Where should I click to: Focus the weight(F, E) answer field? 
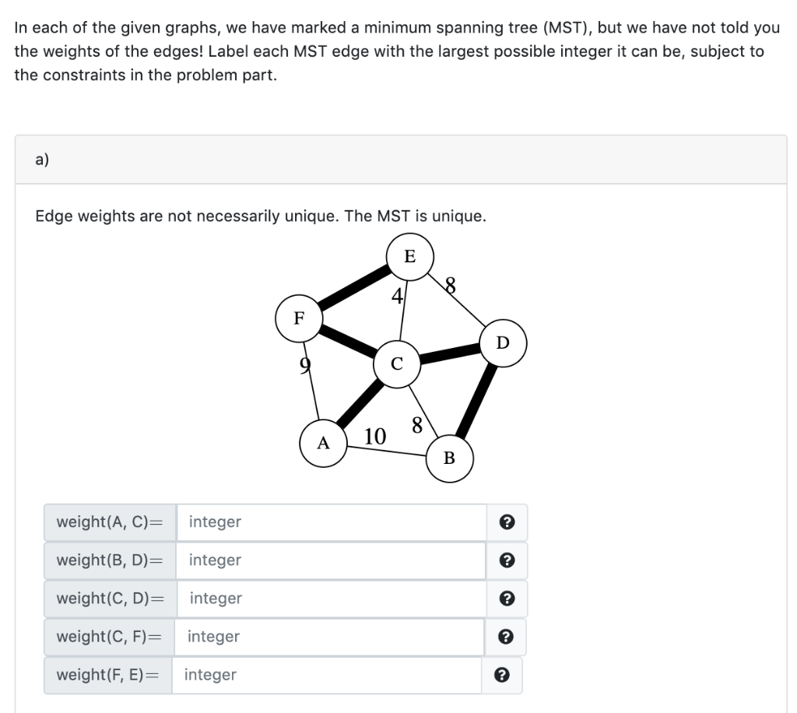point(327,675)
